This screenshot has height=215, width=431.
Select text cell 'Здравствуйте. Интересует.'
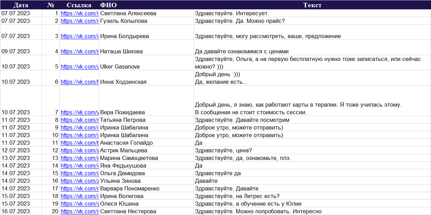click(312, 13)
